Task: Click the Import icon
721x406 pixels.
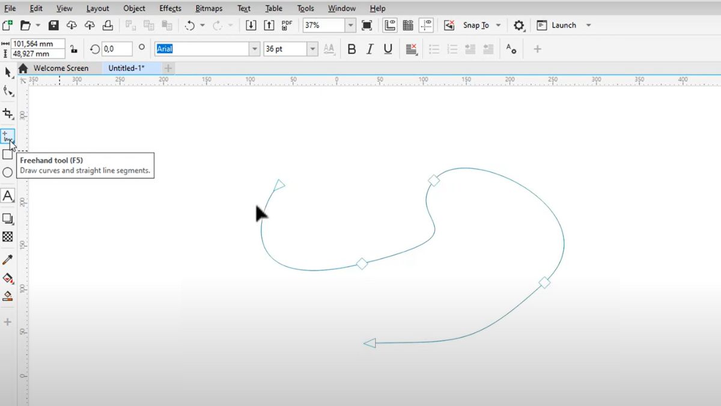Action: (251, 25)
